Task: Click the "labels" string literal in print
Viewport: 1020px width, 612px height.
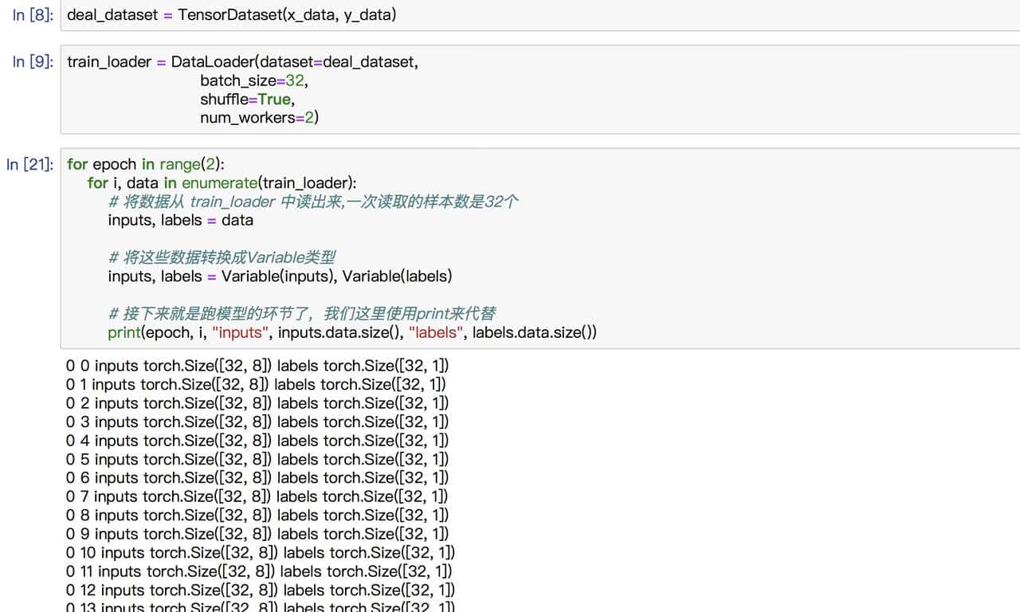Action: coord(434,332)
